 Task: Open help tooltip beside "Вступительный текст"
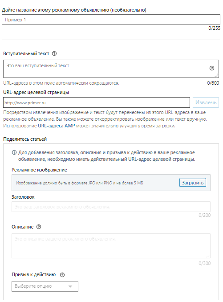click(x=54, y=53)
